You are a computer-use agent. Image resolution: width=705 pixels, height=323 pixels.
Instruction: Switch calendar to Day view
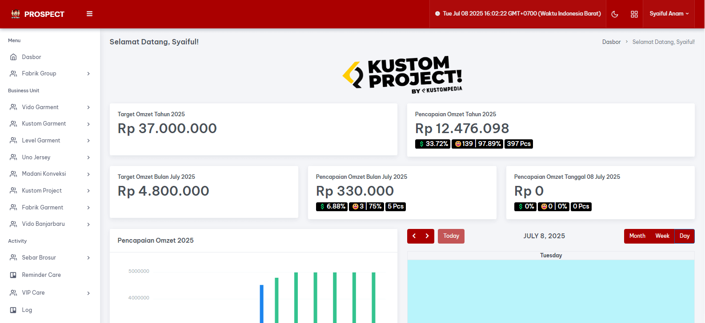coord(685,236)
